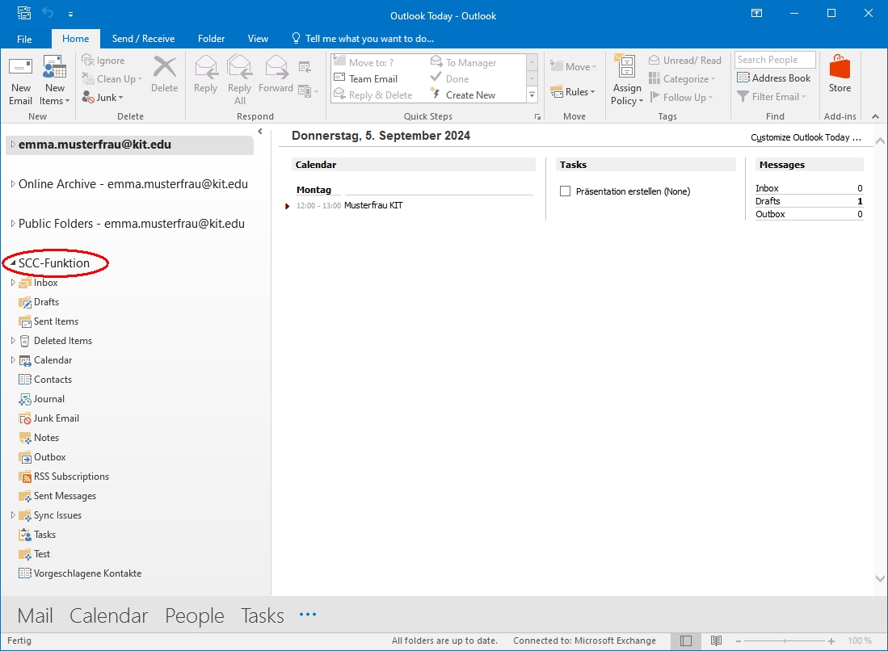Open the File tab

(x=24, y=39)
